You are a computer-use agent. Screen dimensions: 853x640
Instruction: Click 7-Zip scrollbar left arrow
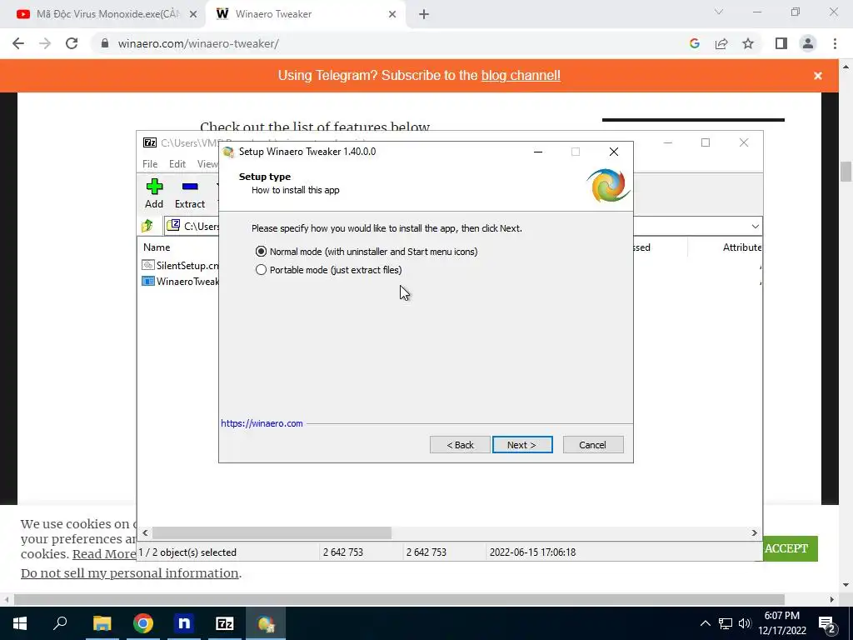(x=145, y=532)
